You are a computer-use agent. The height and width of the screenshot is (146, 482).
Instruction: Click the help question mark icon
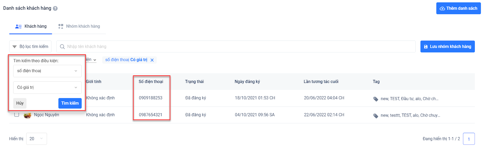click(x=55, y=8)
